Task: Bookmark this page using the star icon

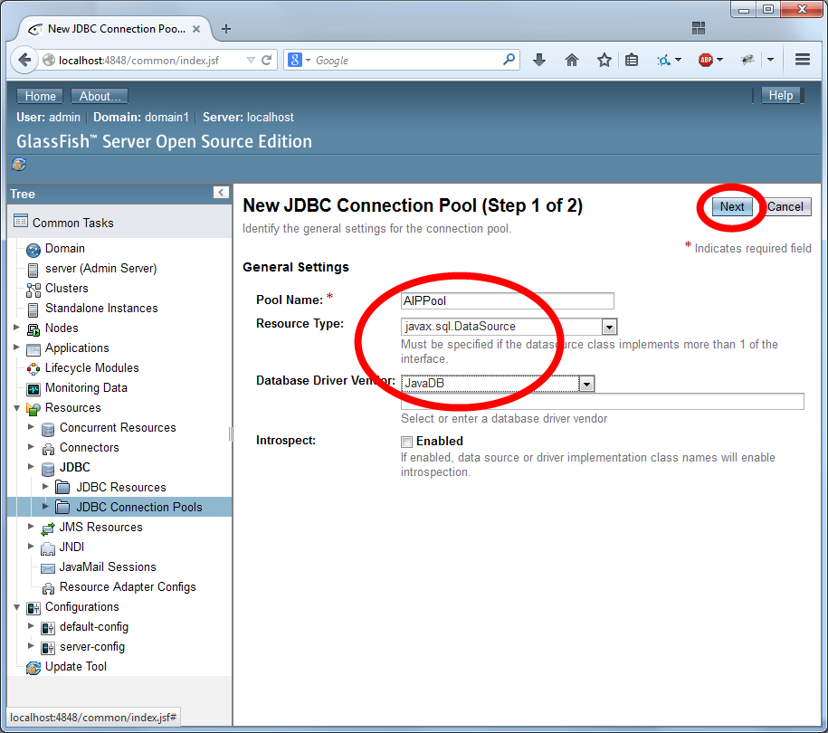Action: pos(602,59)
